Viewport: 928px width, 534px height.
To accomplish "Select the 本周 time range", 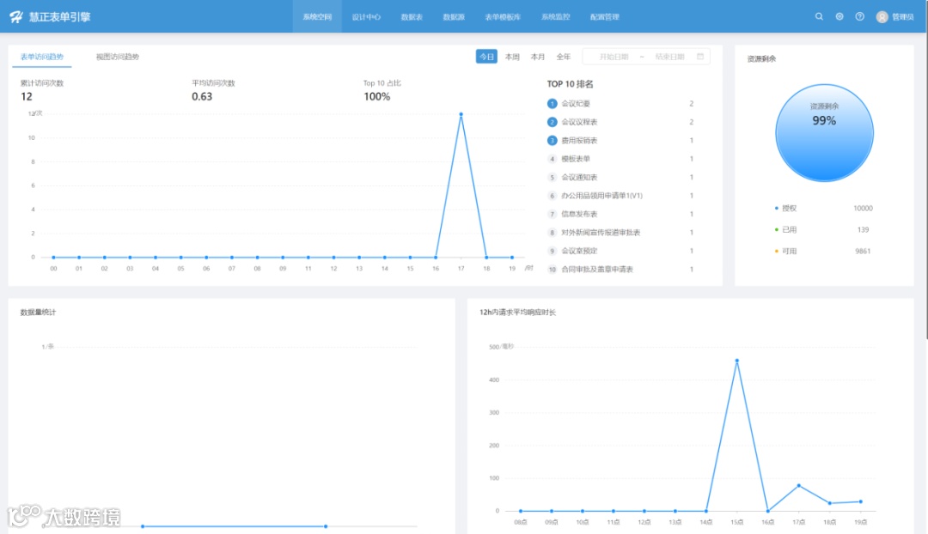I will [x=512, y=57].
